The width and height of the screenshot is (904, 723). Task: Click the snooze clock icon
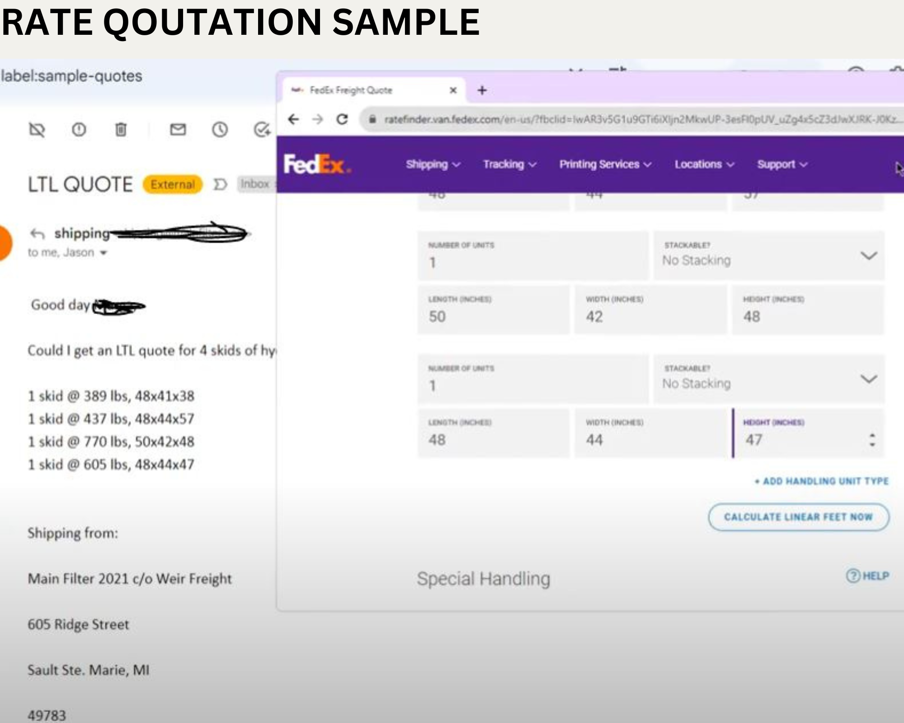[220, 130]
